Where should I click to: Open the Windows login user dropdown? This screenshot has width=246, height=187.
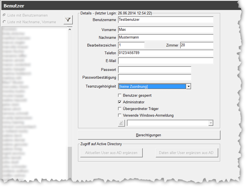pos(211,123)
